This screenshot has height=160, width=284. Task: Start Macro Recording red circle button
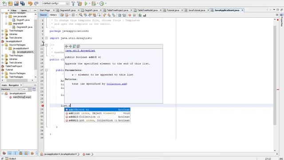(130, 15)
